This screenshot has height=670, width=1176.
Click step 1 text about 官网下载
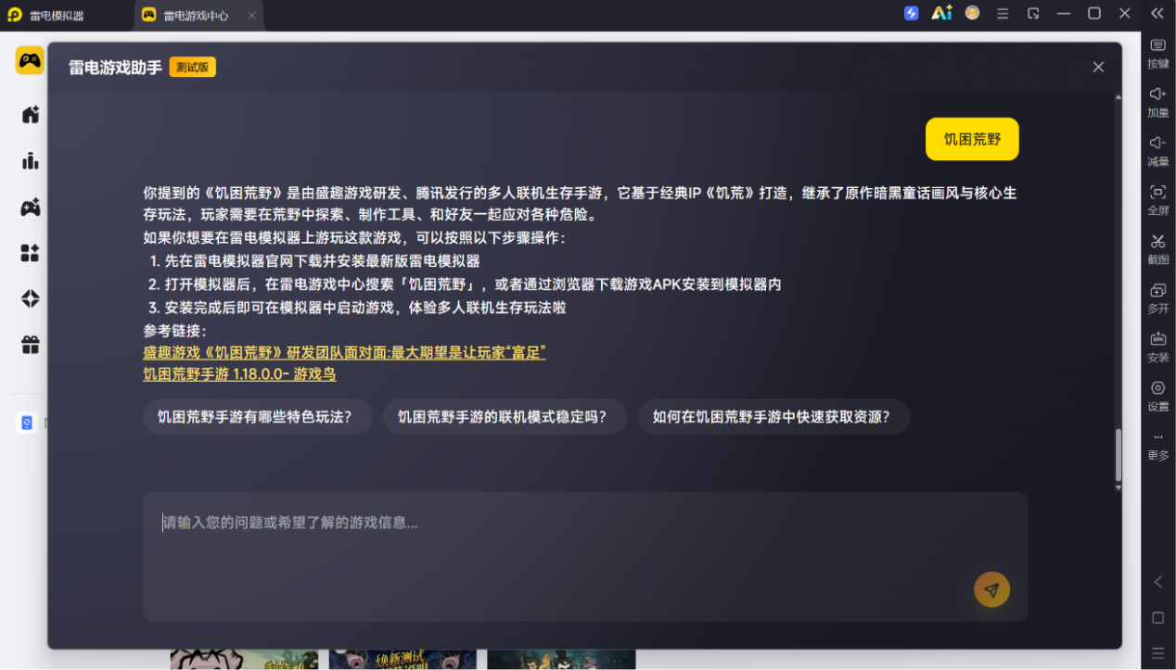[x=322, y=261]
